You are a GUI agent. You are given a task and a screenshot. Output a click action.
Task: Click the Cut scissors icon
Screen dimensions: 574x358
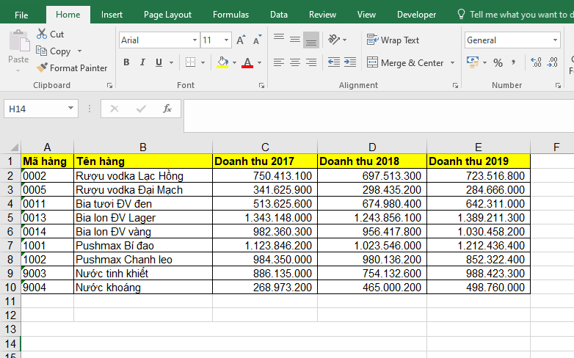pyautogui.click(x=42, y=34)
